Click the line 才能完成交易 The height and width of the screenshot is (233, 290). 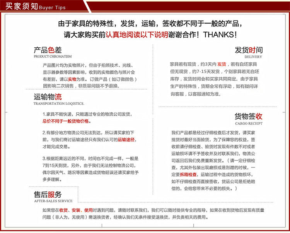click(x=56, y=147)
